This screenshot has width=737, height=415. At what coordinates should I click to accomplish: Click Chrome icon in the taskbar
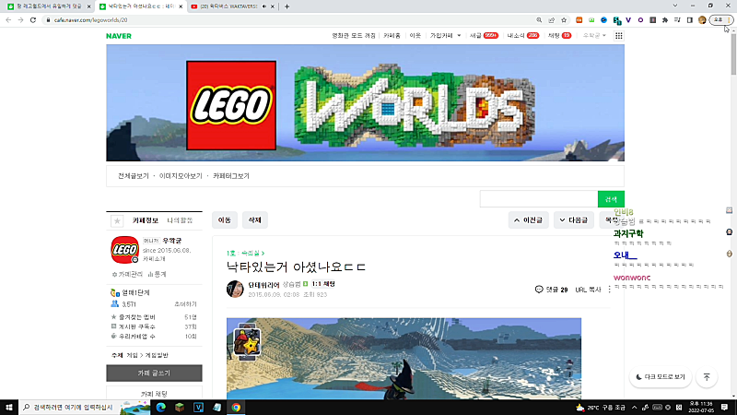pos(236,407)
